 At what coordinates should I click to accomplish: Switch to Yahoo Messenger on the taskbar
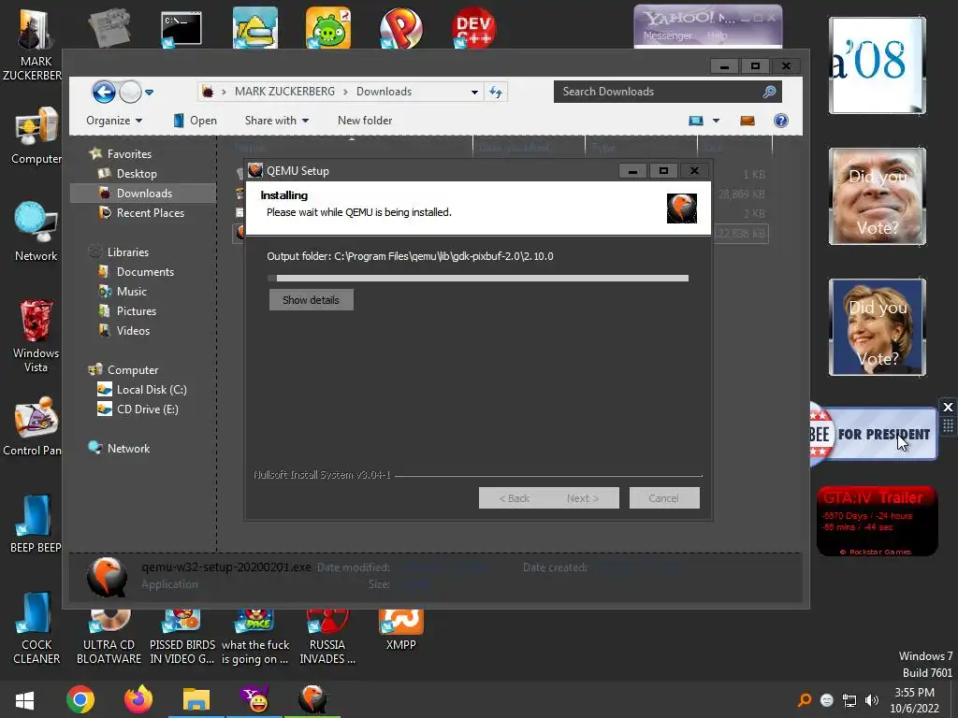pos(254,699)
